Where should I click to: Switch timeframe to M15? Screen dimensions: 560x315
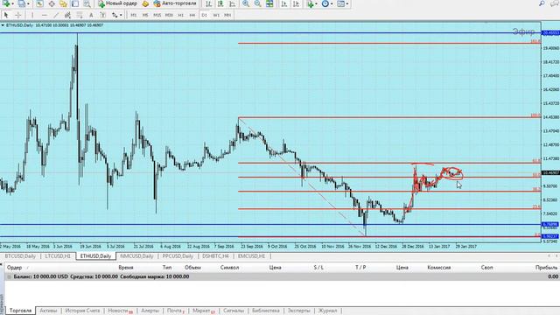click(x=157, y=15)
